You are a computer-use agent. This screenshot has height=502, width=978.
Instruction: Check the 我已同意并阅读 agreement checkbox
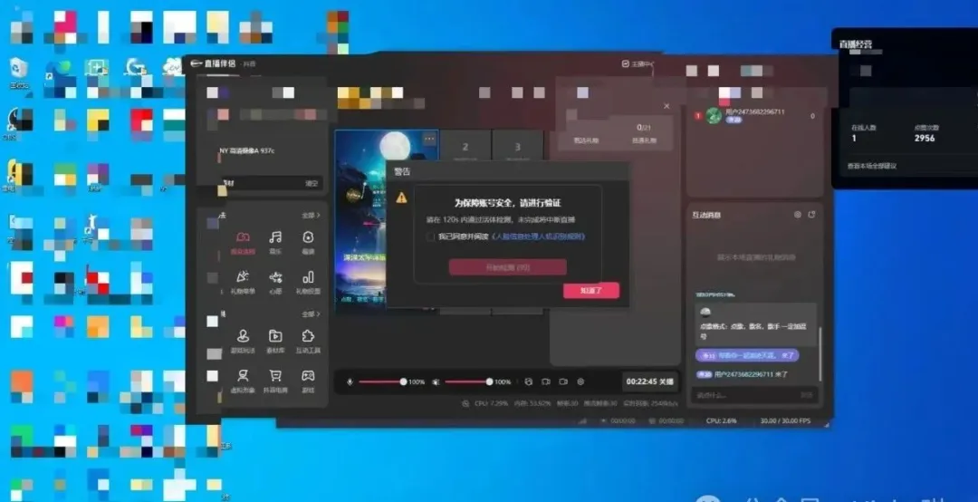(430, 237)
